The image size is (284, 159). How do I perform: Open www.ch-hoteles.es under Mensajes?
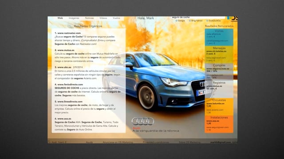point(216,51)
